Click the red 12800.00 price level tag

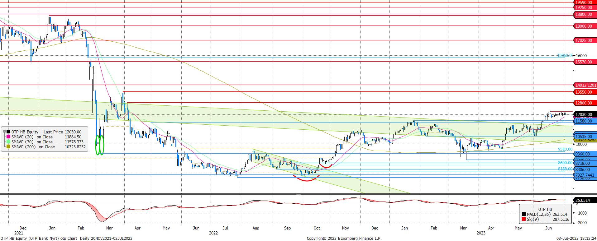coord(585,103)
